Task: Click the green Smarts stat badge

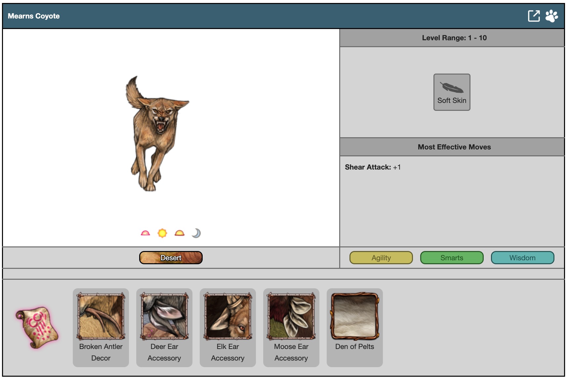Action: (452, 258)
